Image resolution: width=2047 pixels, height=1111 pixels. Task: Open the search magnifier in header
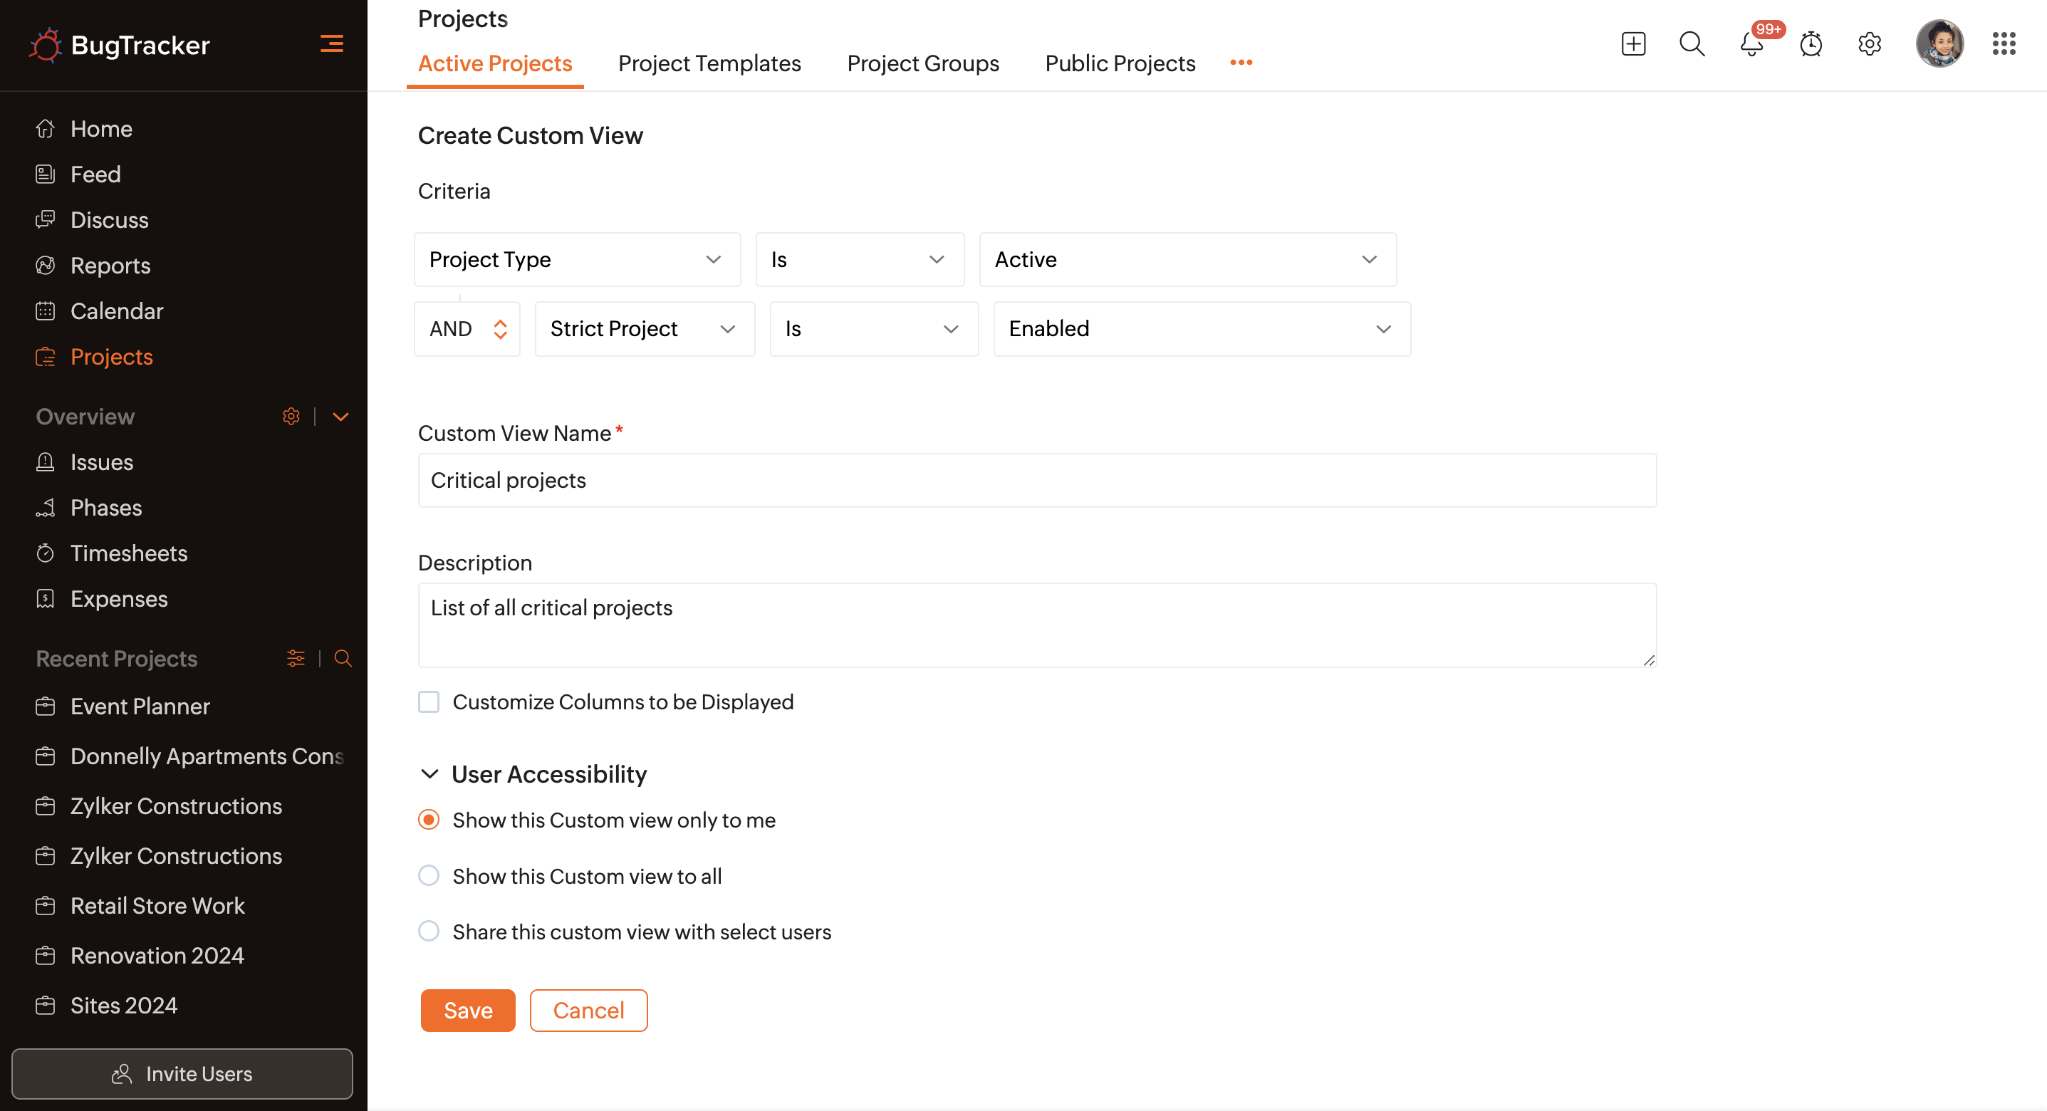1692,43
